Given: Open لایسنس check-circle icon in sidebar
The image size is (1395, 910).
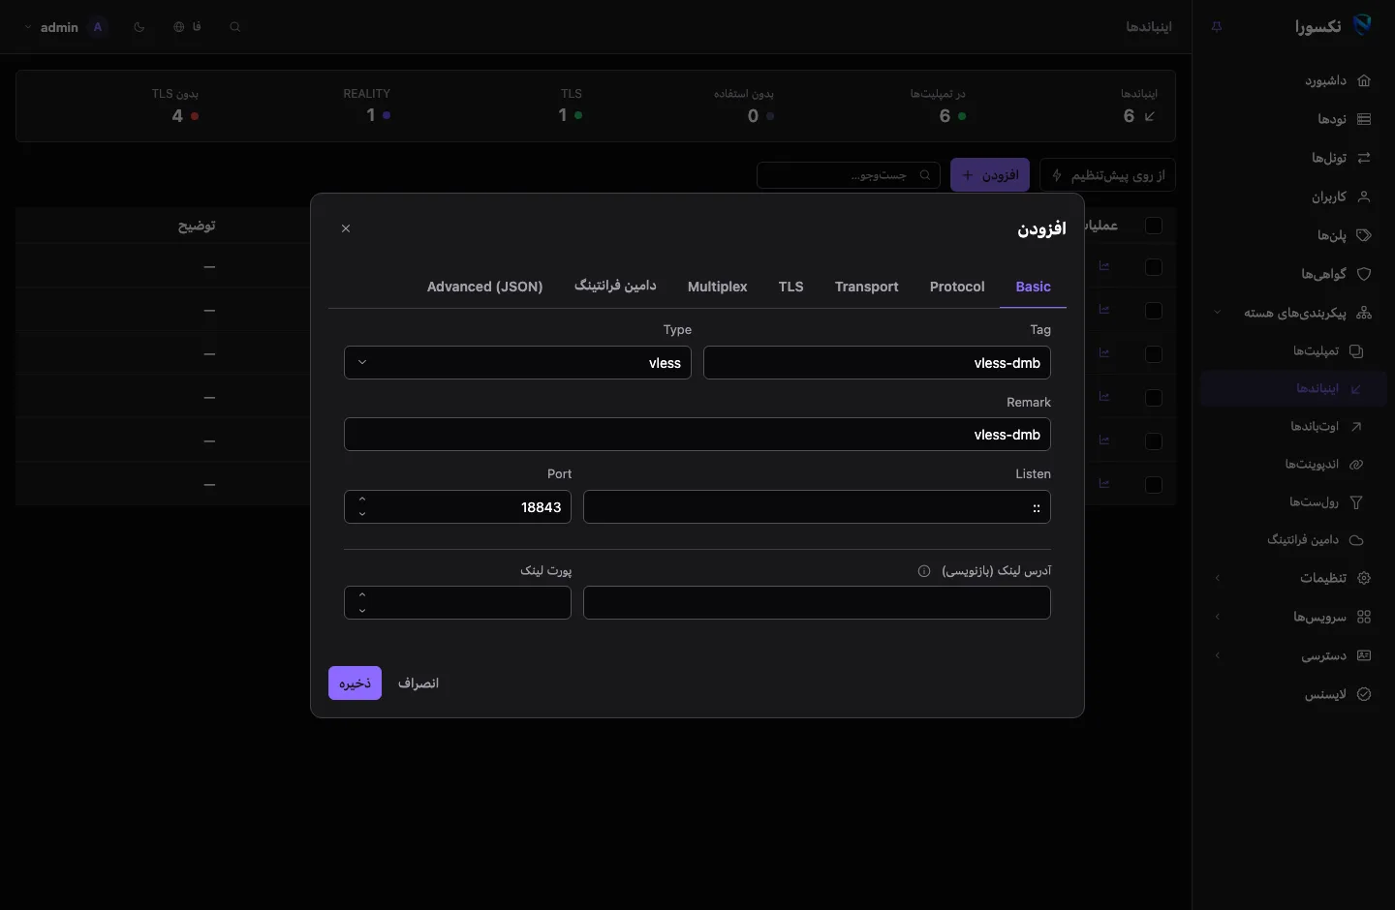Looking at the screenshot, I should (1364, 694).
